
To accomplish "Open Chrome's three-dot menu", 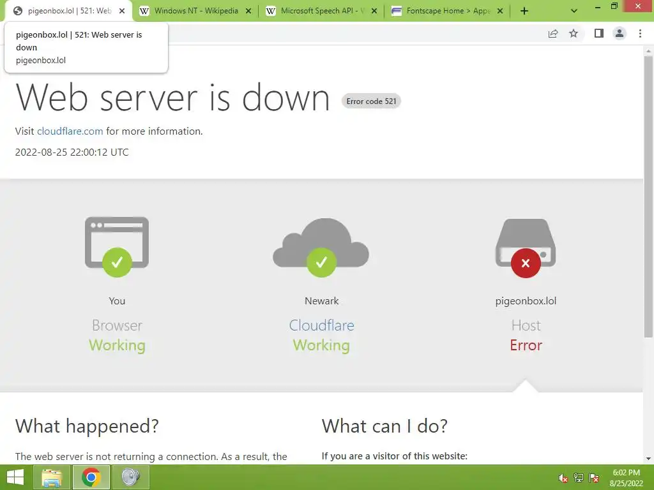I will (x=640, y=33).
